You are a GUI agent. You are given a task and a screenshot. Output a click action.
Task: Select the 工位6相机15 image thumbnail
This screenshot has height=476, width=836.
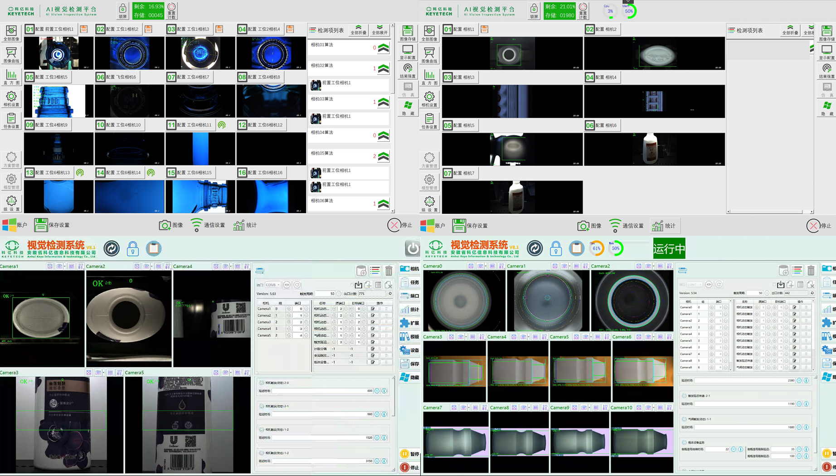[200, 197]
